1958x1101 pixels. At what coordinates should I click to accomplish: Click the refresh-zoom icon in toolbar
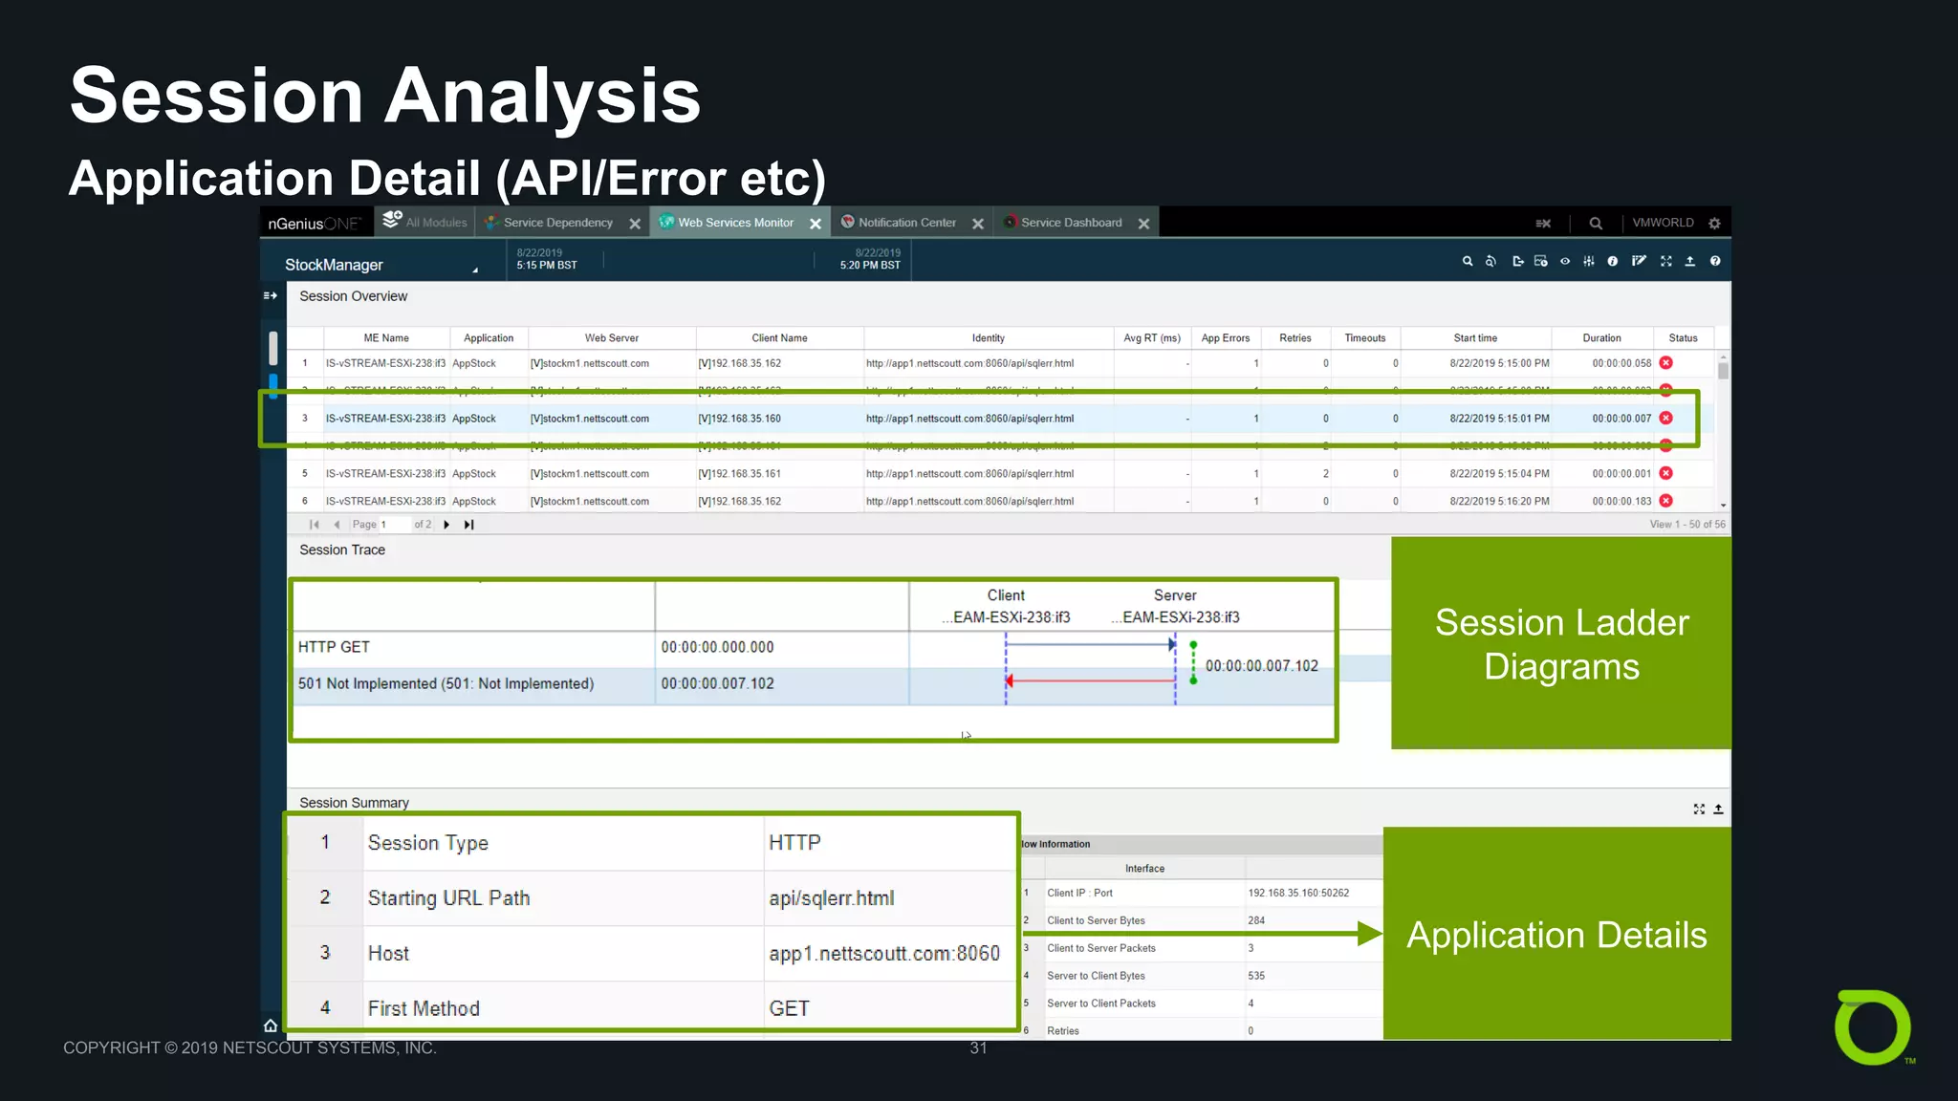(1491, 261)
